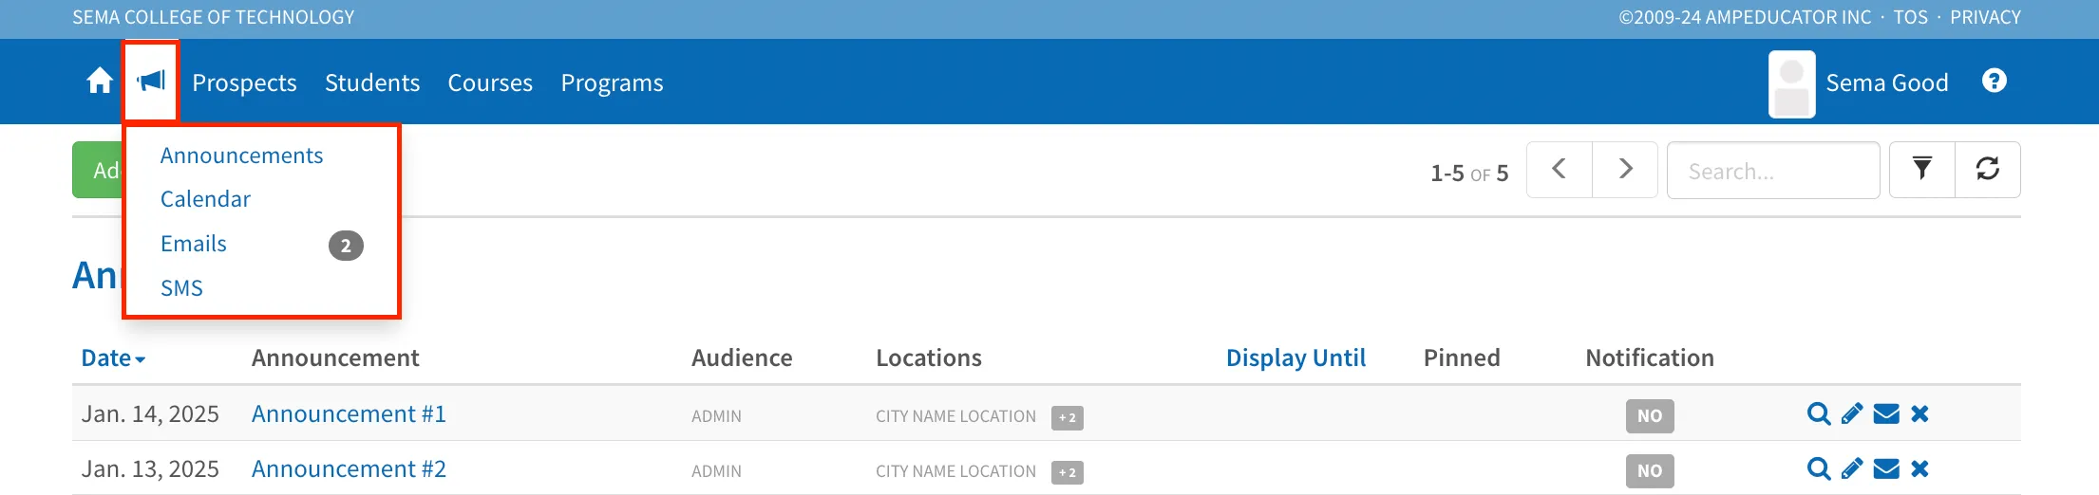Open the Announcement #2 link

pos(349,469)
